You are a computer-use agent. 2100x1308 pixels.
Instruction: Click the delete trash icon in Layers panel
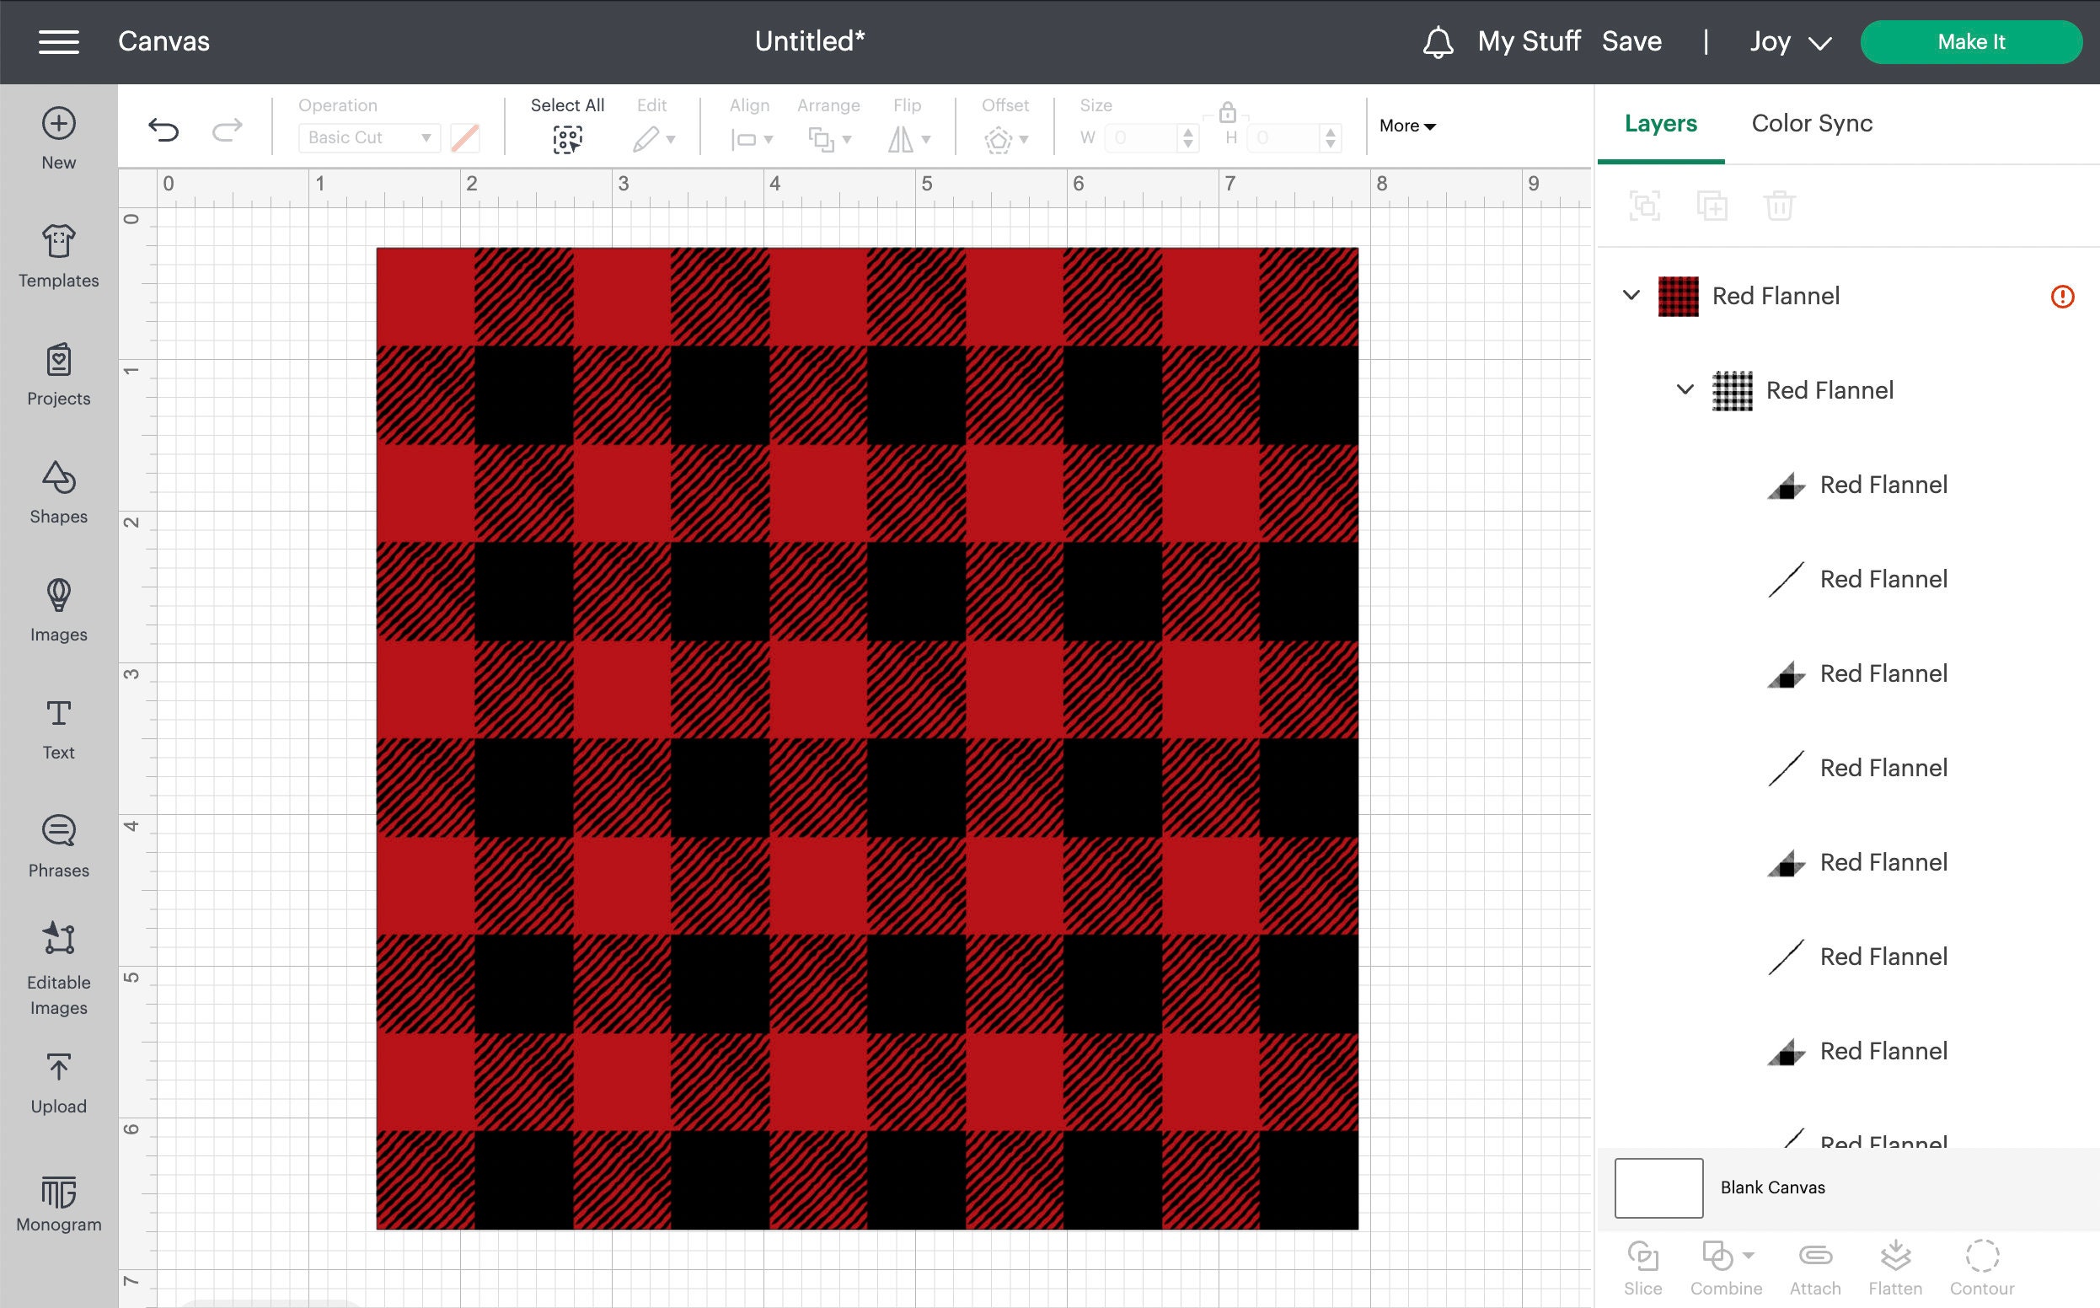tap(1779, 206)
